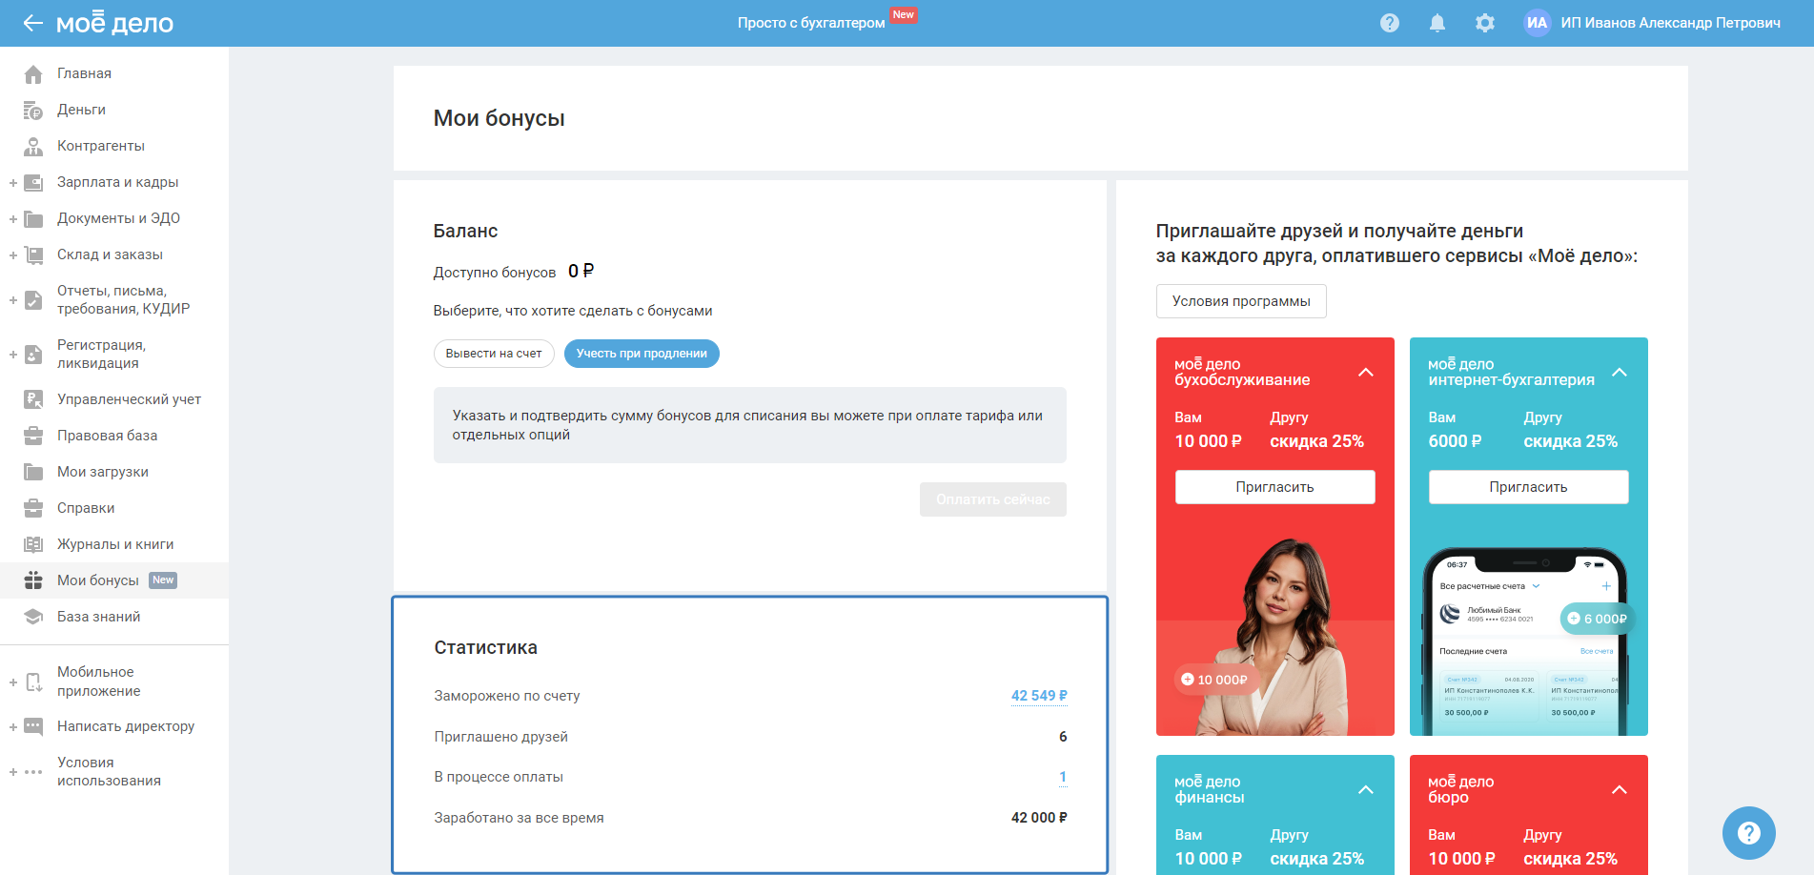Click the Оплатить сейчас button
The width and height of the screenshot is (1814, 875).
point(993,499)
